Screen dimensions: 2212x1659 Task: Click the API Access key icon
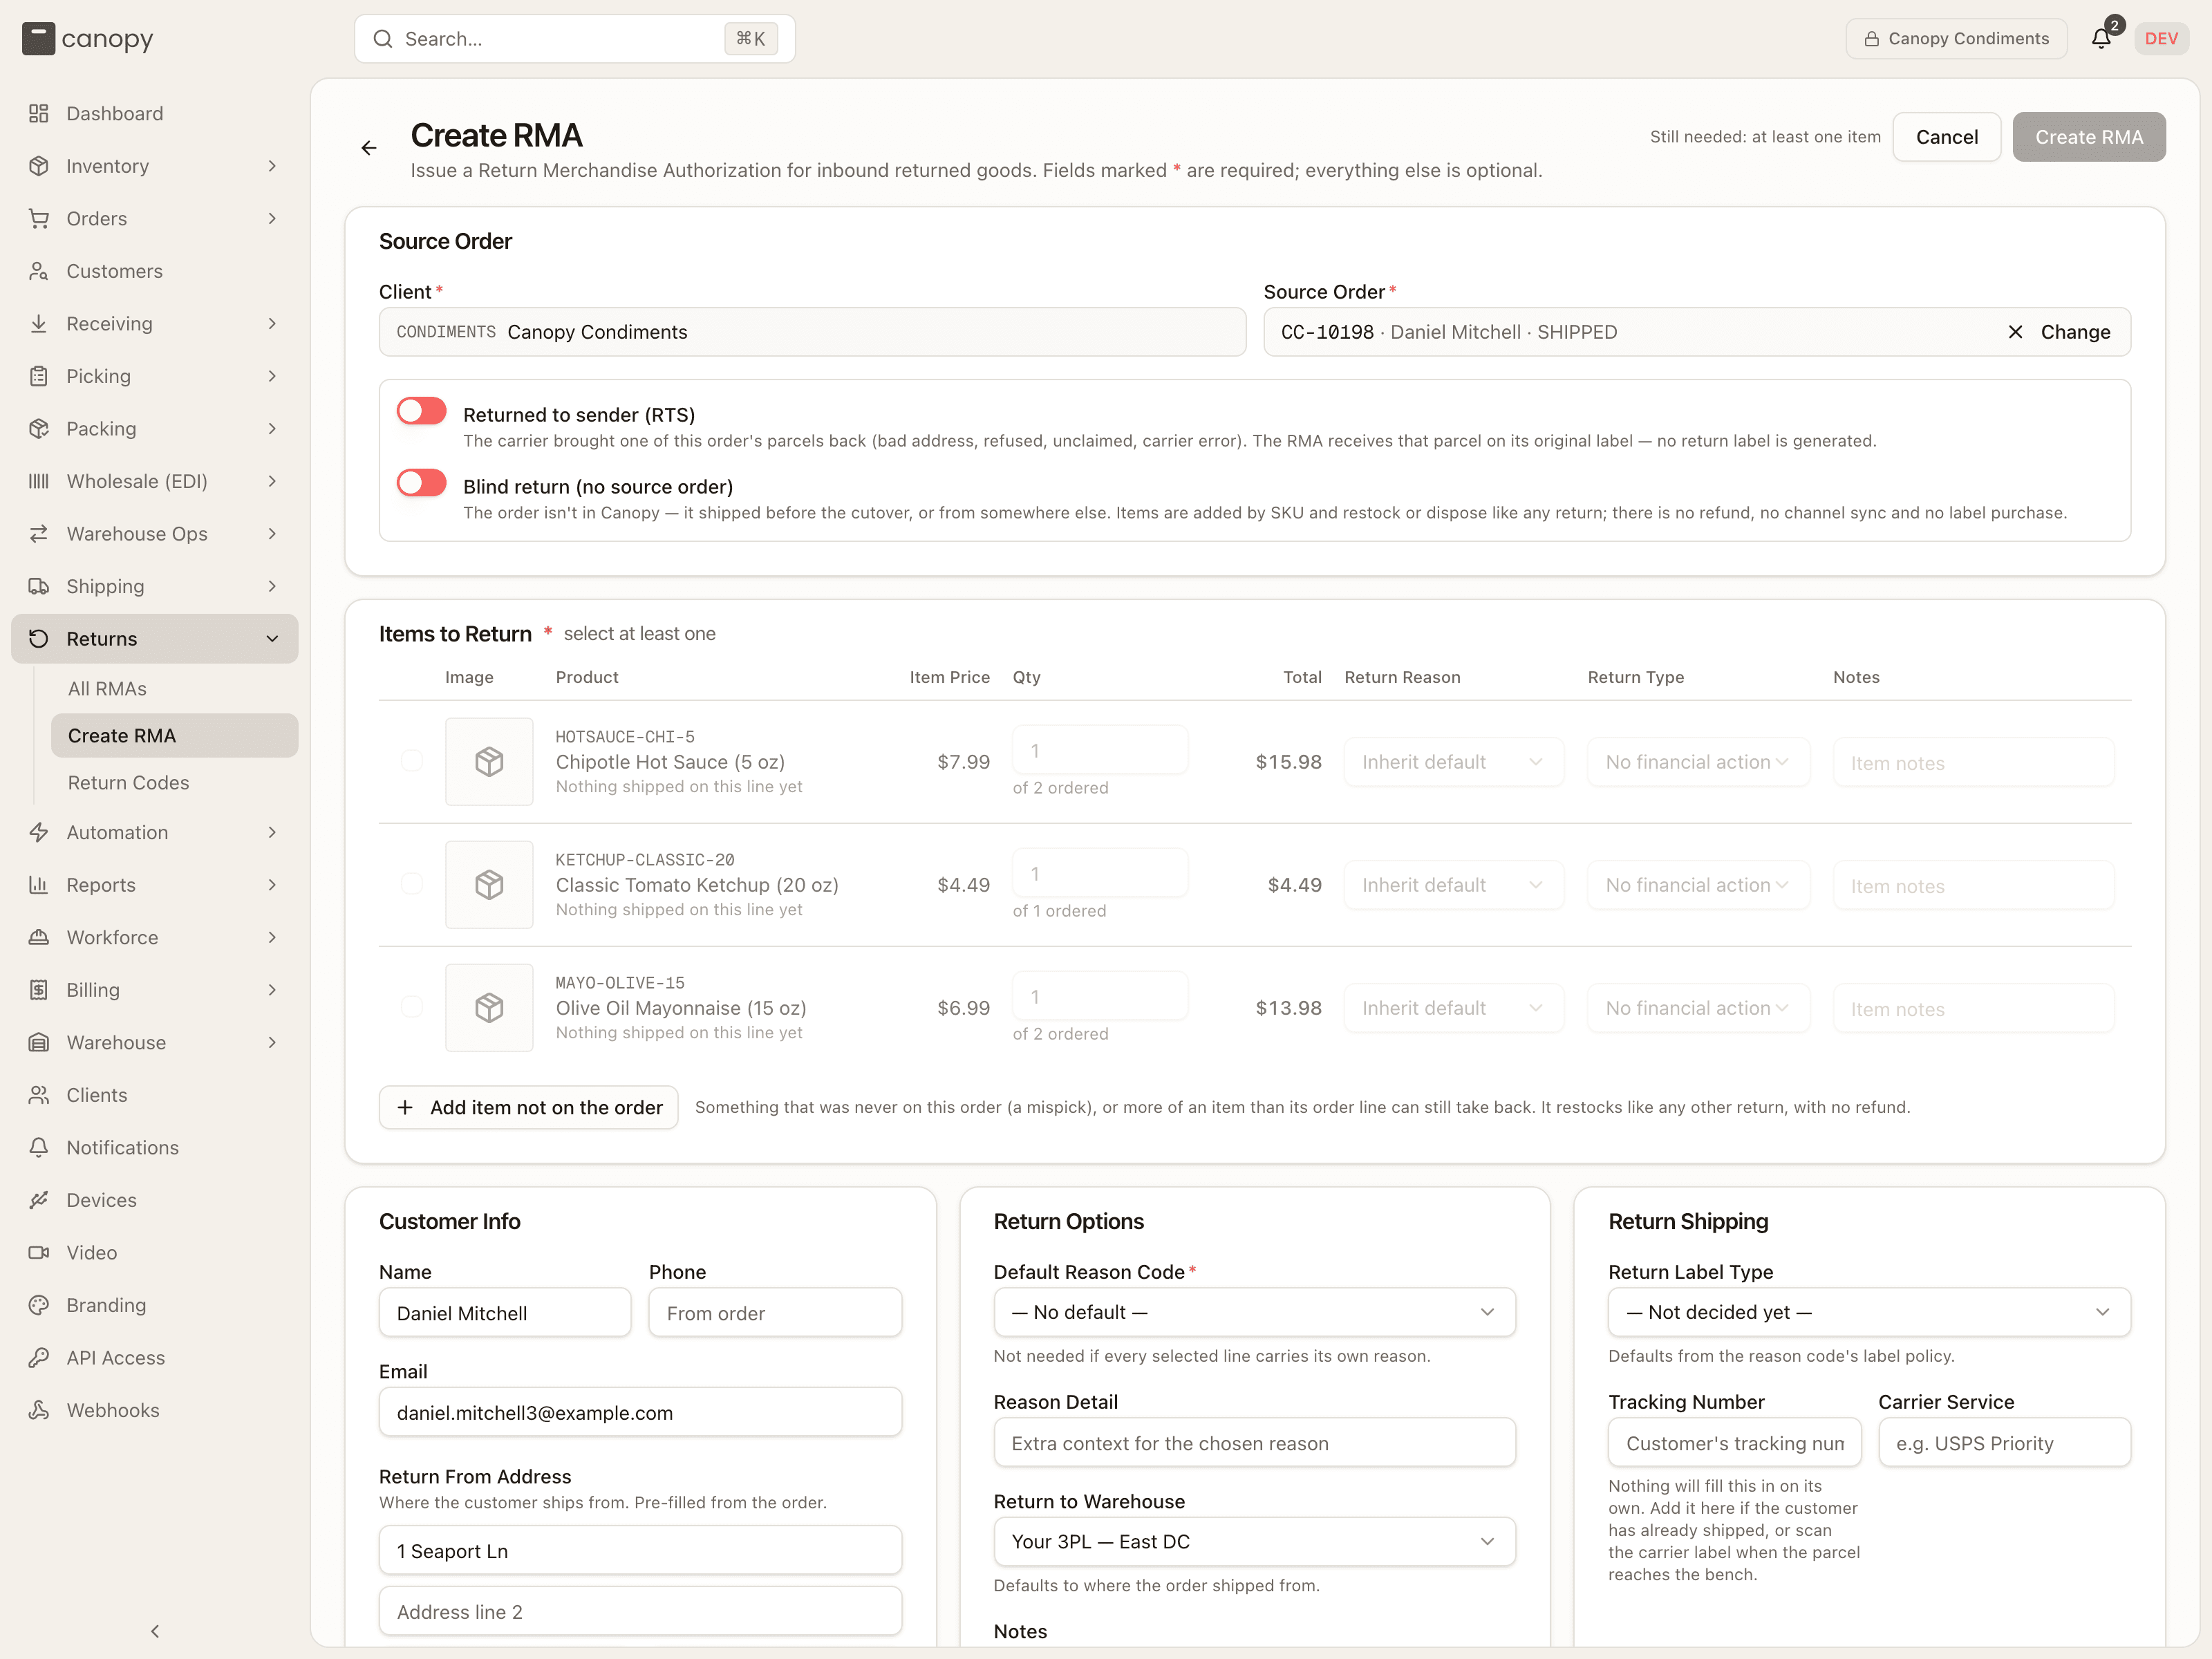(39, 1357)
